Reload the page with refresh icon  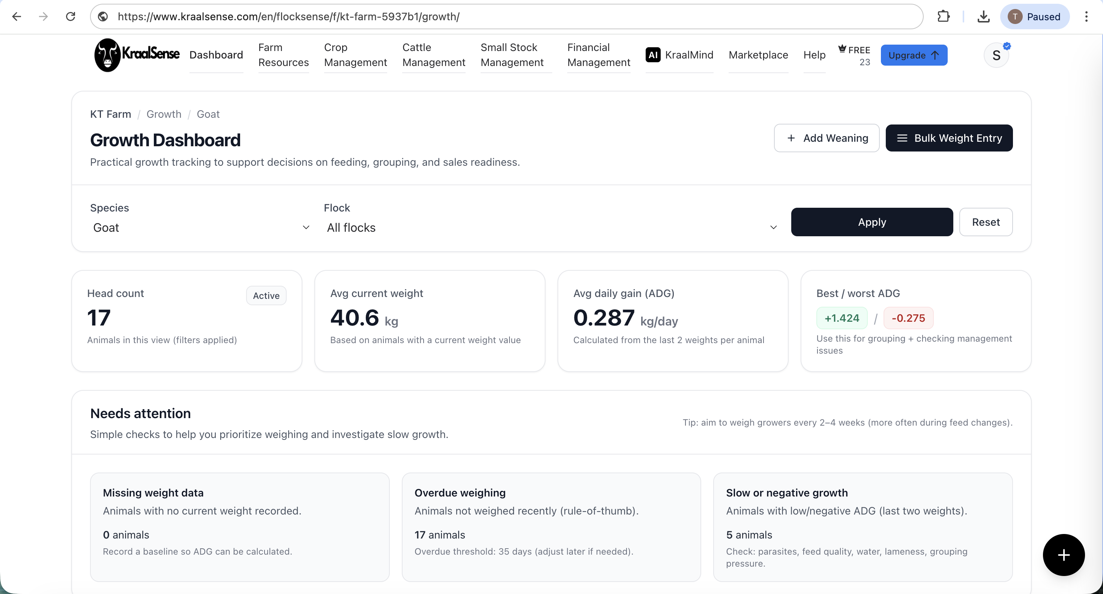pyautogui.click(x=71, y=17)
